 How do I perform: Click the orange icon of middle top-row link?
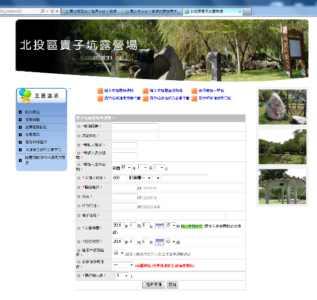click(146, 91)
